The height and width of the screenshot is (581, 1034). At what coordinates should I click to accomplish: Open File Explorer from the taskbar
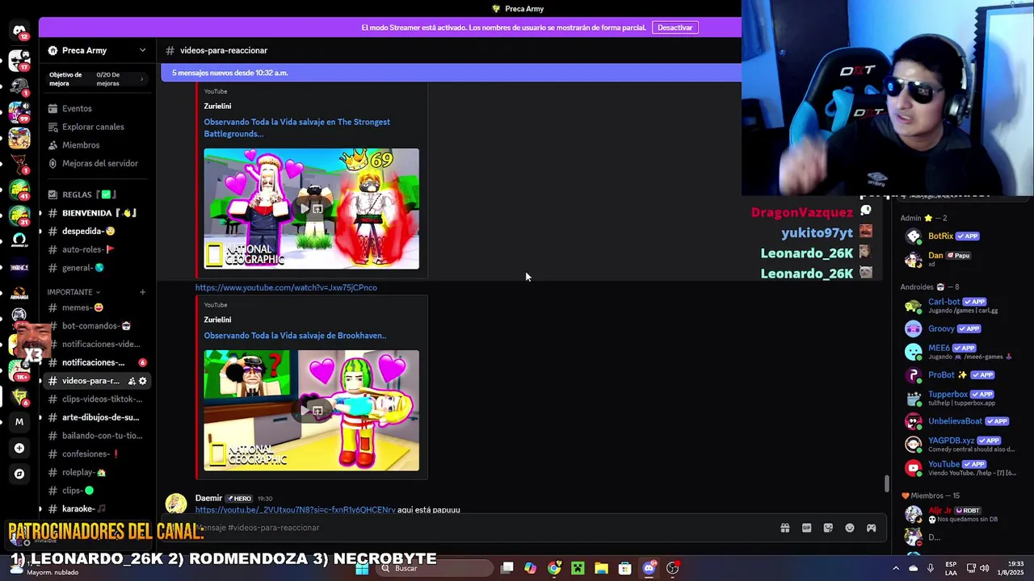pos(601,568)
